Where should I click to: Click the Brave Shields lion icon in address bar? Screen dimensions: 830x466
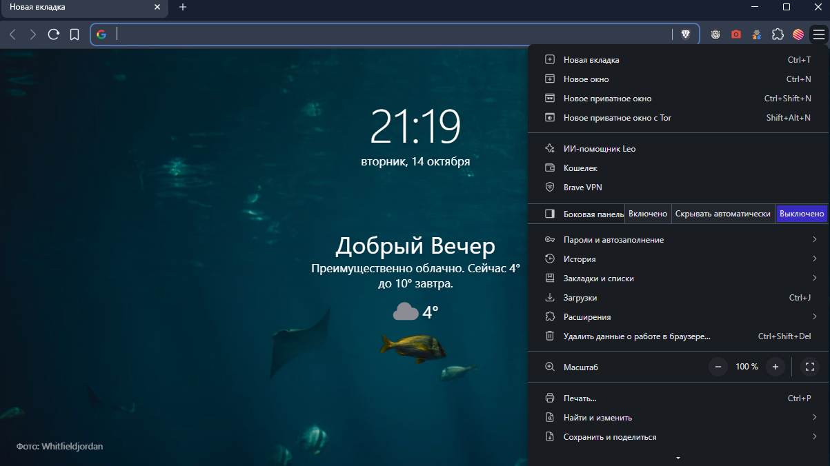pyautogui.click(x=686, y=34)
